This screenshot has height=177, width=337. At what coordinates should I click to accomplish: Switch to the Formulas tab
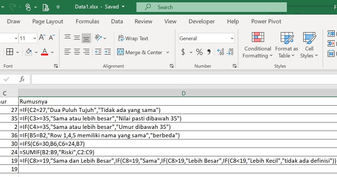(x=87, y=21)
